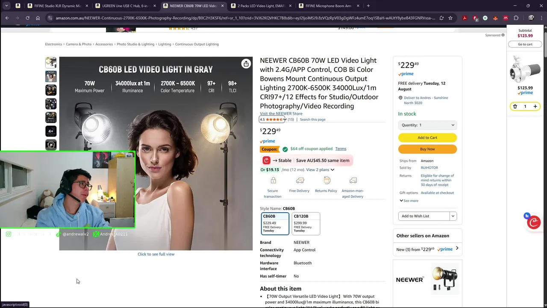
Task: Click the Photo Studio & Lighting breadcrumb
Action: pos(135,44)
